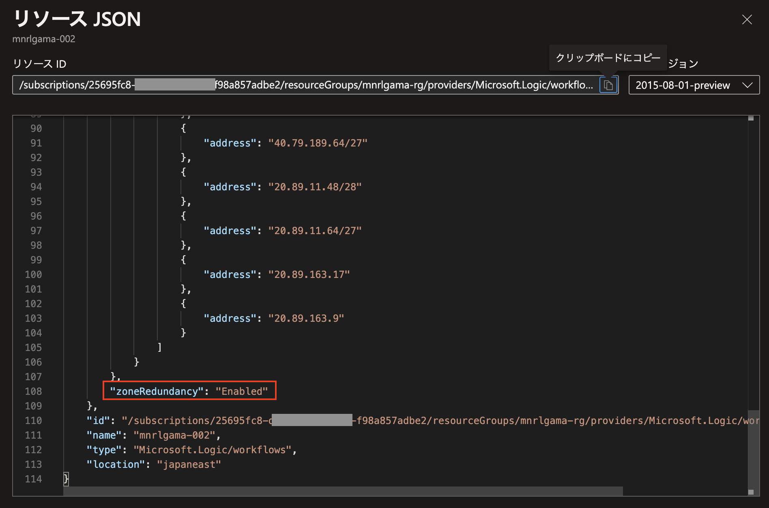Click the mnrlgama-002 subtitle under the title
The width and height of the screenshot is (769, 508).
[44, 39]
